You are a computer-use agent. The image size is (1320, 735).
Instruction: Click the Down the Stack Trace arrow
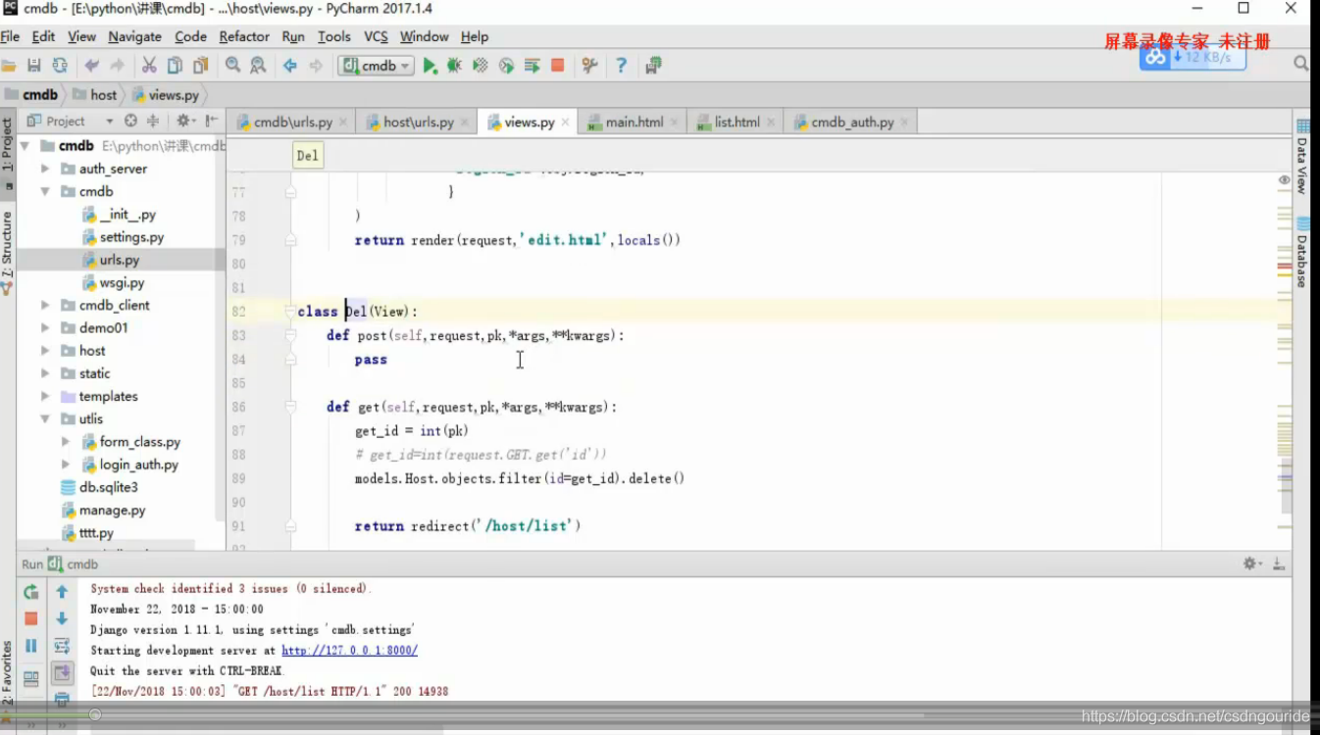[62, 618]
